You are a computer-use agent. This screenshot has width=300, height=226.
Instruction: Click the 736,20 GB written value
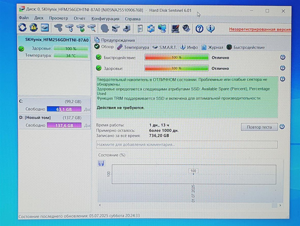pos(159,135)
